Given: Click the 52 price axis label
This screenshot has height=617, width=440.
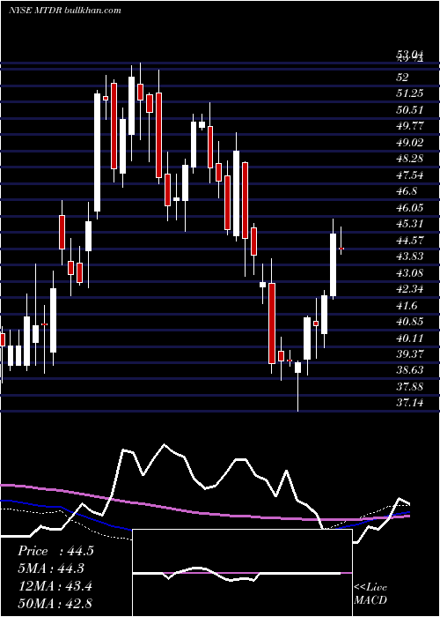Looking at the screenshot, I should point(402,78).
